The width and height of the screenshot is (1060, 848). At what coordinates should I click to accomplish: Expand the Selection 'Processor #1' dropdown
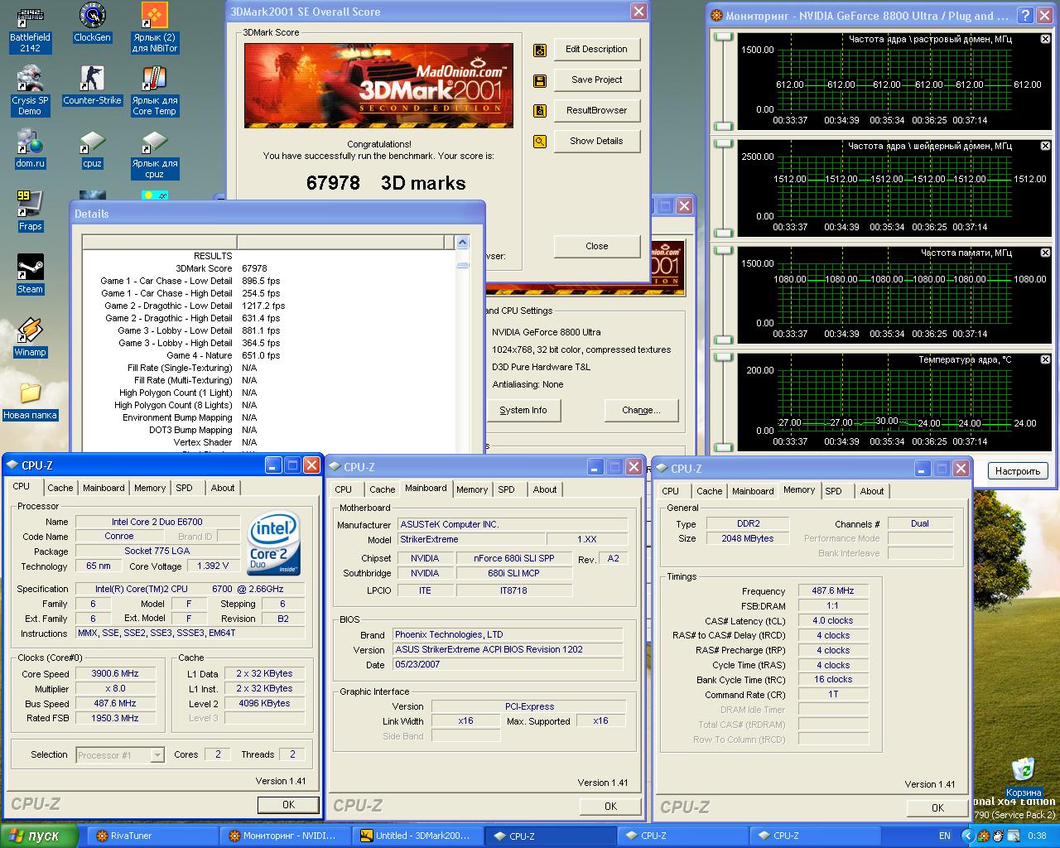pyautogui.click(x=157, y=755)
